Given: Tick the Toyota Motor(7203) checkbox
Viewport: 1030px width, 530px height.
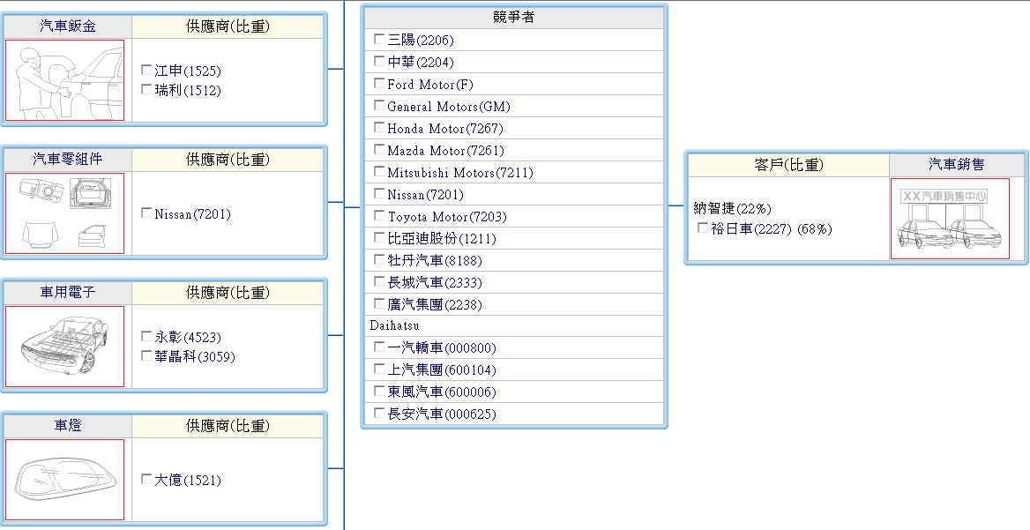Looking at the screenshot, I should coord(379,215).
